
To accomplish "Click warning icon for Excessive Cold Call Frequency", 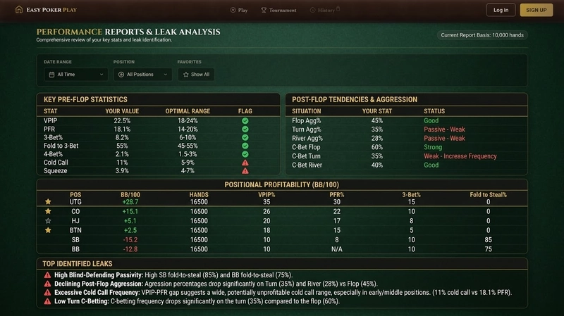I will coord(47,292).
